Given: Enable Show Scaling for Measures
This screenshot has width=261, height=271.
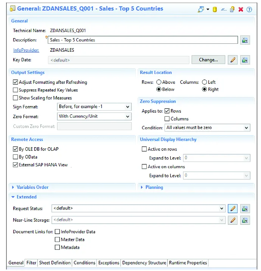Looking at the screenshot, I should pos(15,98).
